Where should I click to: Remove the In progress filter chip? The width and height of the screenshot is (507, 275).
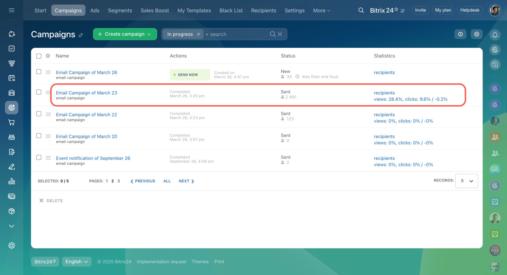tap(198, 34)
